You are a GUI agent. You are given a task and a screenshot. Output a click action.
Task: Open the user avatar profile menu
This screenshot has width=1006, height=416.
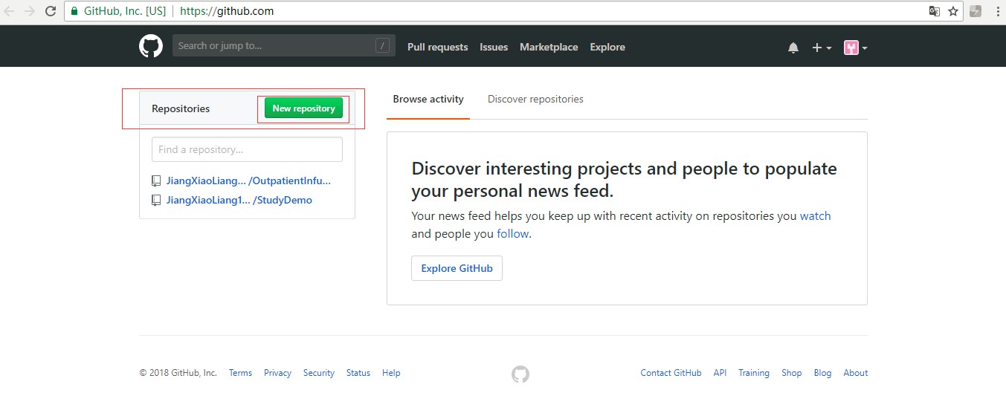coord(856,48)
